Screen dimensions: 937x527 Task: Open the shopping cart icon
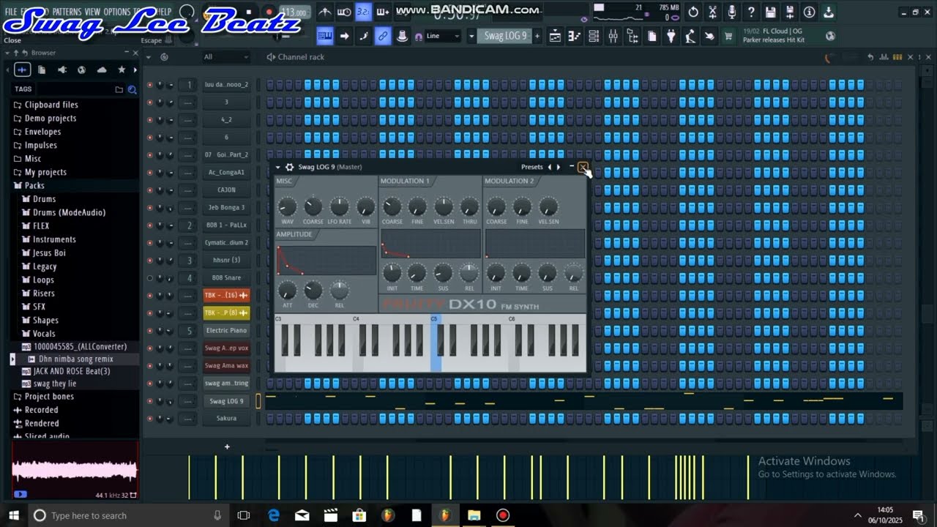pos(728,36)
